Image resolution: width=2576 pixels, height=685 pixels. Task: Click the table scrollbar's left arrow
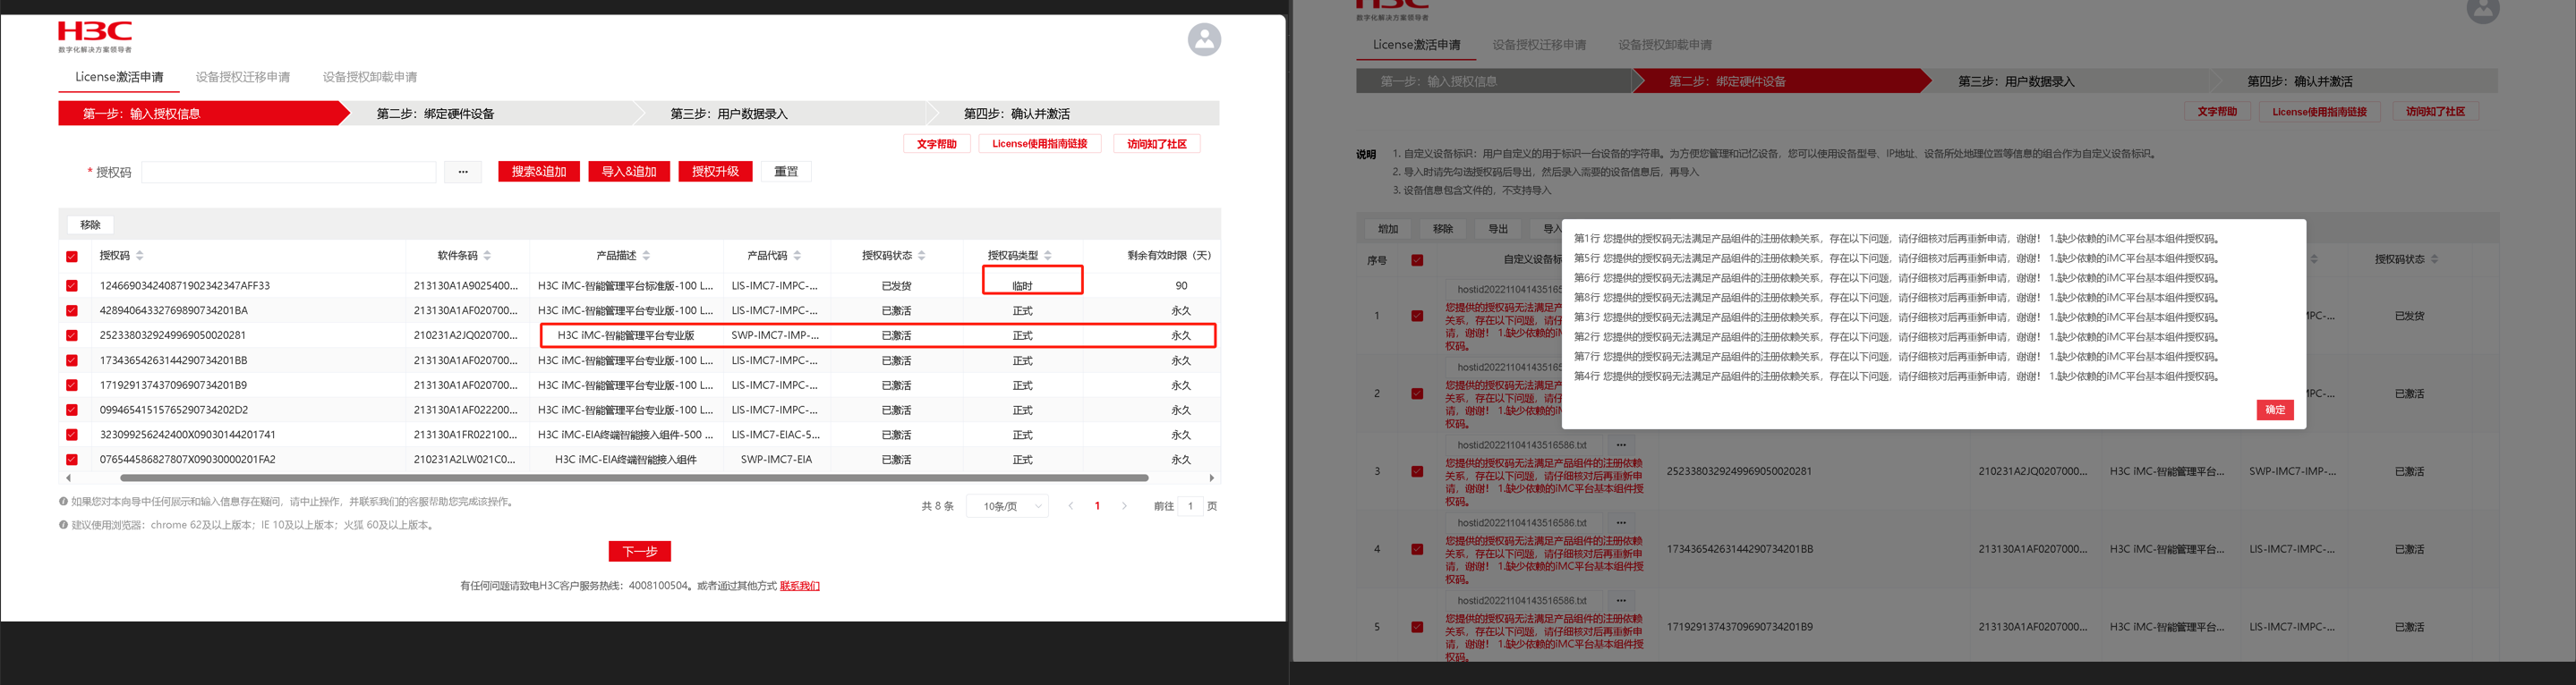click(x=68, y=478)
